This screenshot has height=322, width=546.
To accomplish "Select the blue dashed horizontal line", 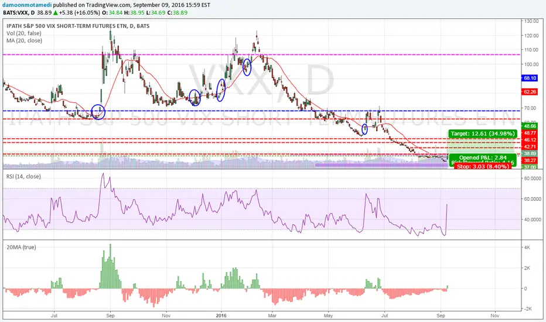I will click(262, 111).
